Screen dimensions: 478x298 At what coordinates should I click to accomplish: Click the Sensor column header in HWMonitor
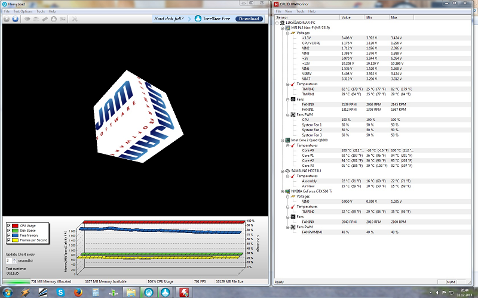[x=307, y=17]
